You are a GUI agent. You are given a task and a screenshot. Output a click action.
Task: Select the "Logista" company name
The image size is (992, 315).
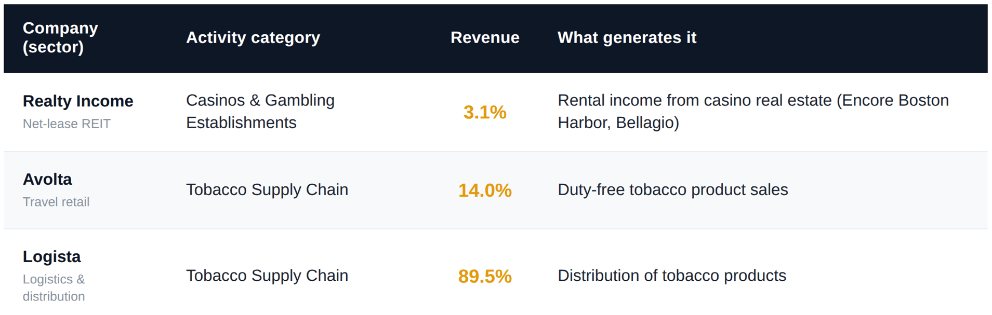(52, 256)
